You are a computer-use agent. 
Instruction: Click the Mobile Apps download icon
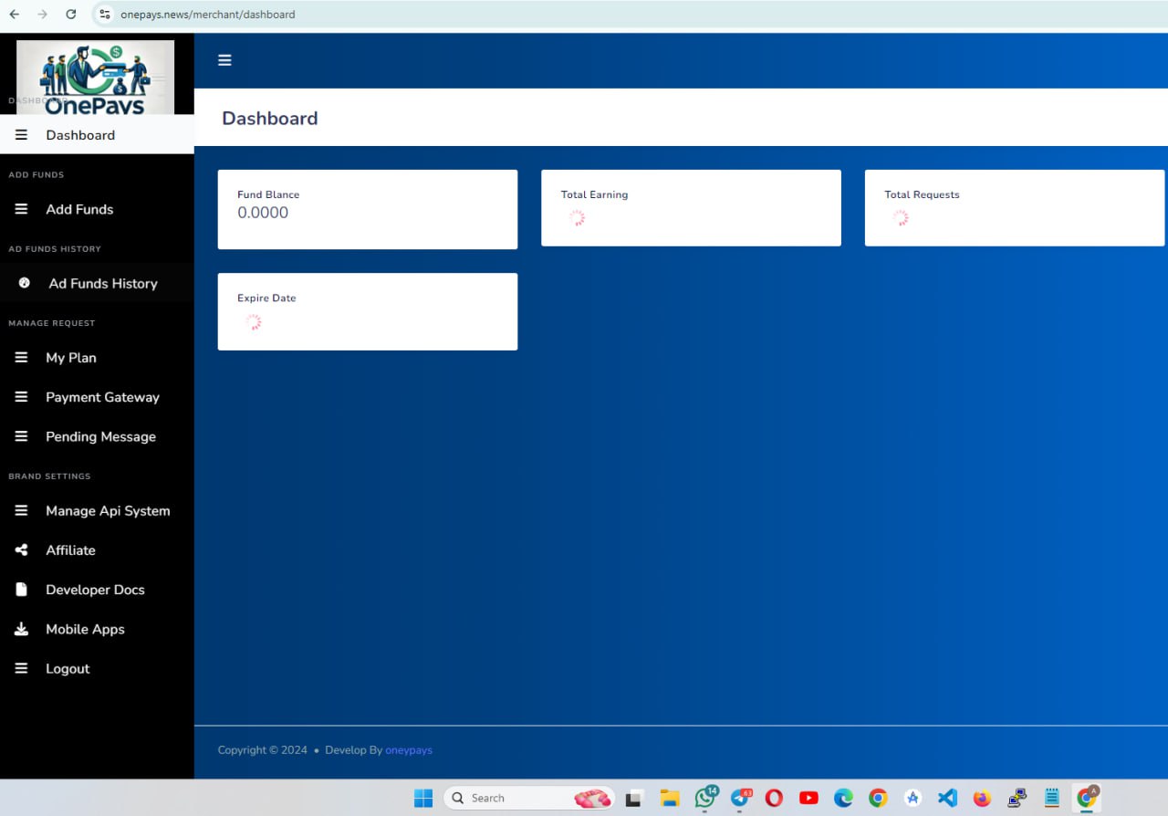pos(22,629)
